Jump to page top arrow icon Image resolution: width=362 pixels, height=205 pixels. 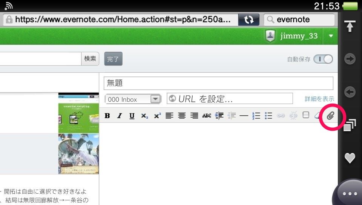350,26
